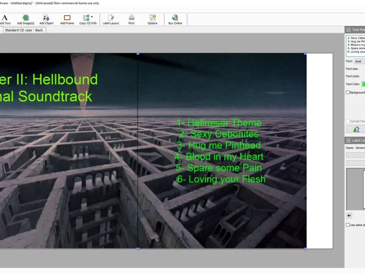This screenshot has height=274, width=365.
Task: Pick the green Text Color swatch
Action: (x=364, y=84)
